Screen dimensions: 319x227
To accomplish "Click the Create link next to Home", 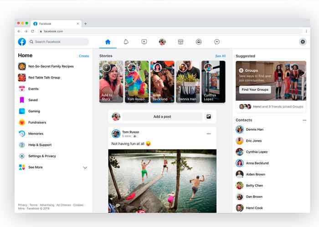I will tap(84, 56).
